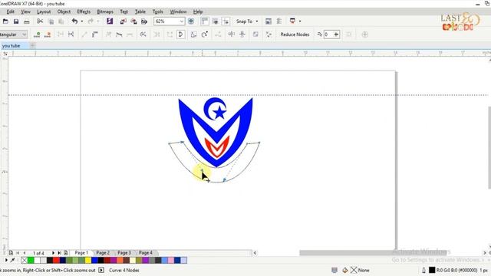This screenshot has width=491, height=276.
Task: Jump to the last page arrow
Action: point(59,253)
